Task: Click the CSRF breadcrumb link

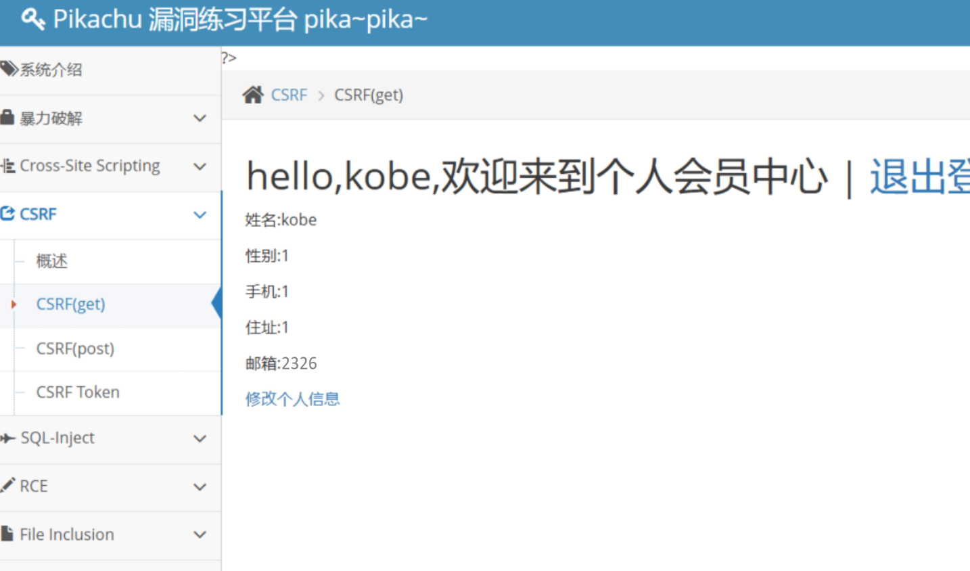Action: pos(289,95)
